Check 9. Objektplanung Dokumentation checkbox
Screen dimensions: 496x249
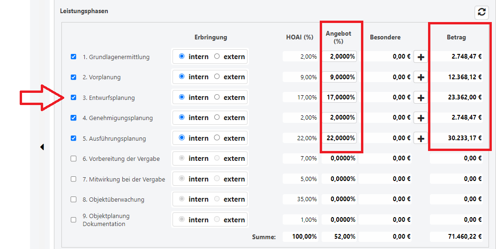[74, 219]
